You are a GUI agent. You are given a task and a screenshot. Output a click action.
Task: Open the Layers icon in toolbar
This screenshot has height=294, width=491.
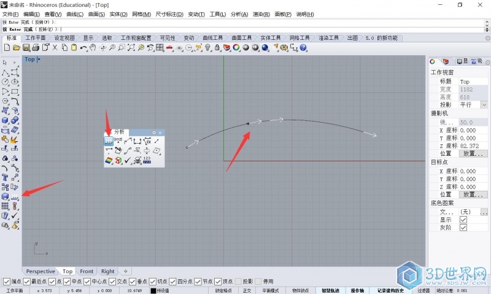click(x=226, y=48)
